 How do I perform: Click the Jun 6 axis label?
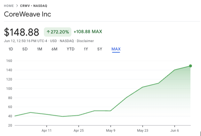coord(174,131)
